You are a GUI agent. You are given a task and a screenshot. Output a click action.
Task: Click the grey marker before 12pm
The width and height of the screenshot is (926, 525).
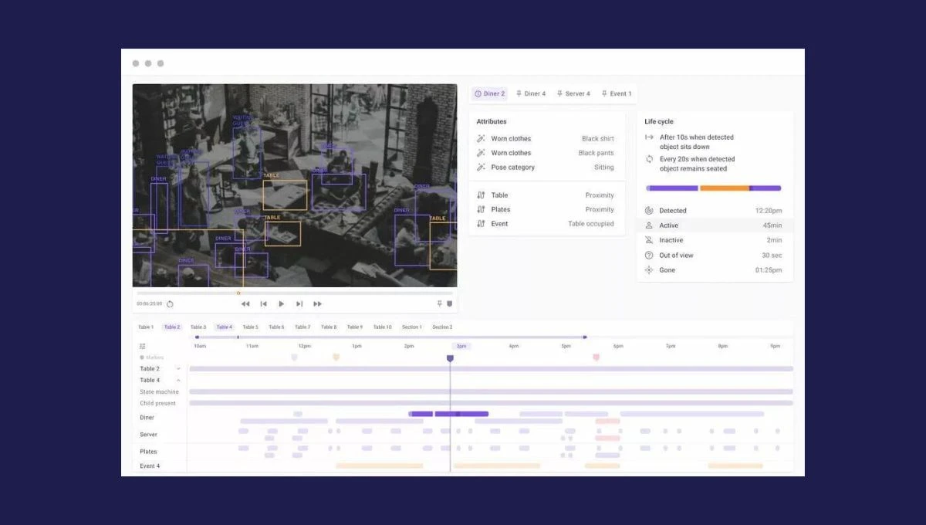(x=294, y=357)
